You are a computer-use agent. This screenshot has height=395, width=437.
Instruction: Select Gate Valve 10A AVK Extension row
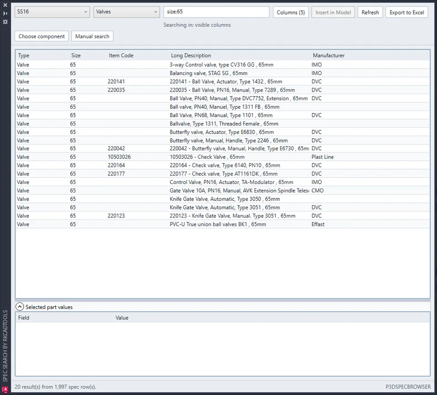pos(223,191)
